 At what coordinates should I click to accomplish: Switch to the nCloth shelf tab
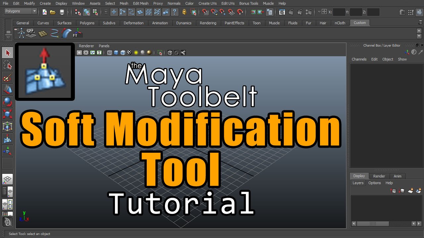pos(340,23)
